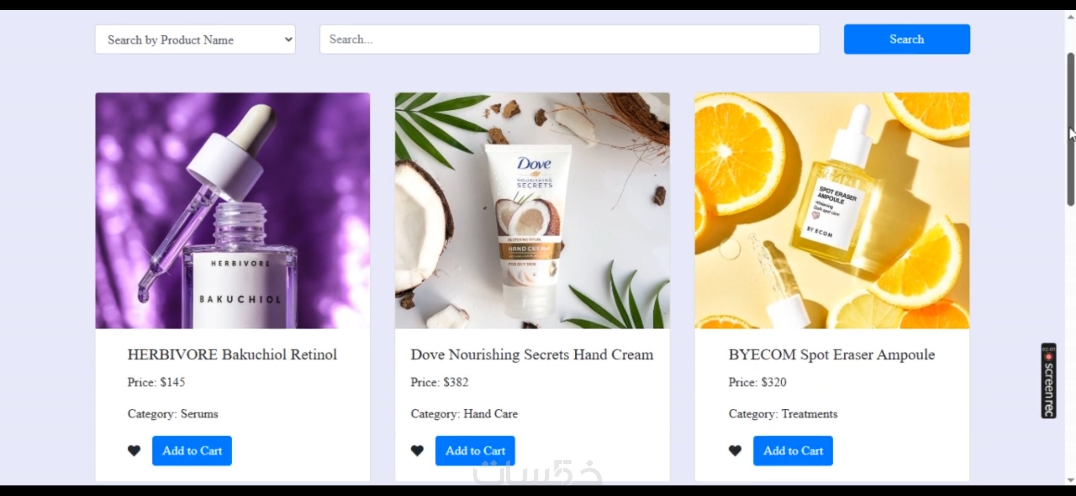Click the vertical scrollbar thumb
Viewport: 1076px width, 496px height.
[1071, 130]
